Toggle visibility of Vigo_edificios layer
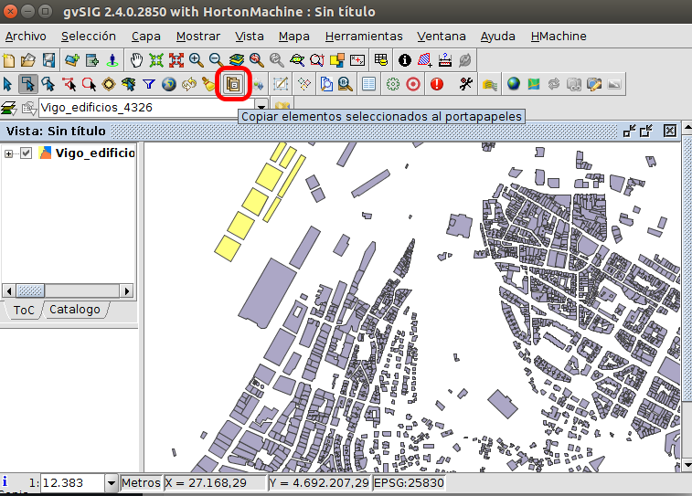Viewport: 692px width, 496px height. pyautogui.click(x=27, y=153)
